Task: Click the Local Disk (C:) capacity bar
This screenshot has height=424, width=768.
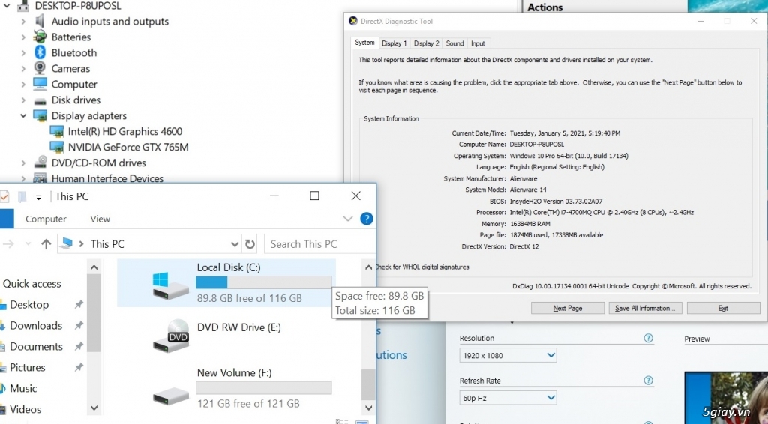Action: tap(263, 282)
